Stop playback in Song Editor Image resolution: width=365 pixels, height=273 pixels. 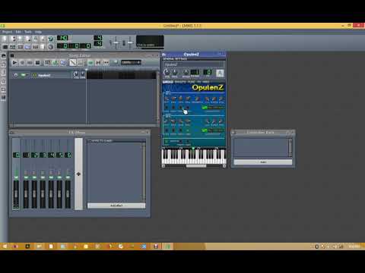point(37,62)
